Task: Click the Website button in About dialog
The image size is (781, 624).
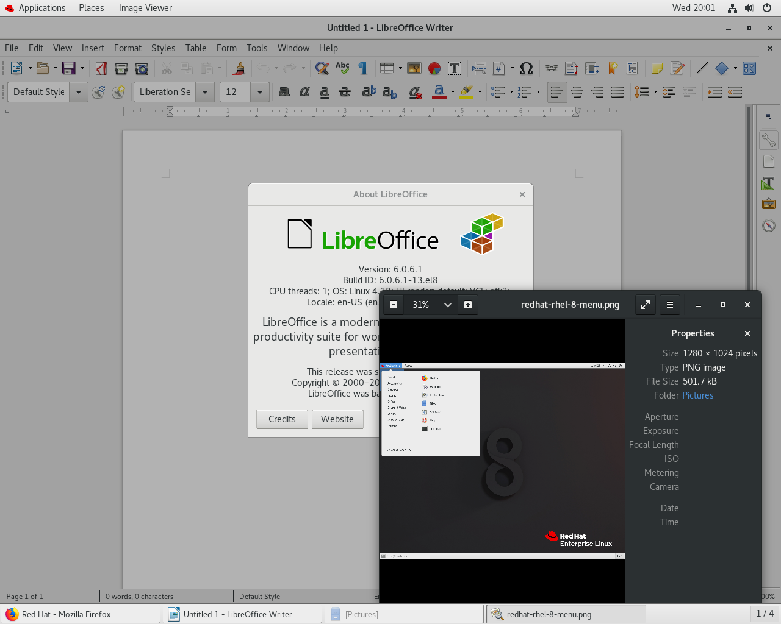Action: pyautogui.click(x=337, y=419)
